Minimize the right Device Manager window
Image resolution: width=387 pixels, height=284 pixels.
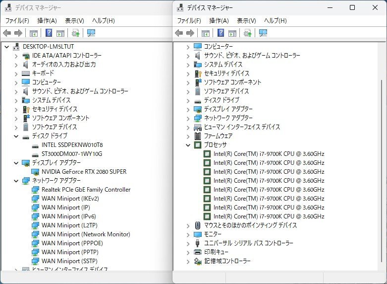pyautogui.click(x=330, y=7)
